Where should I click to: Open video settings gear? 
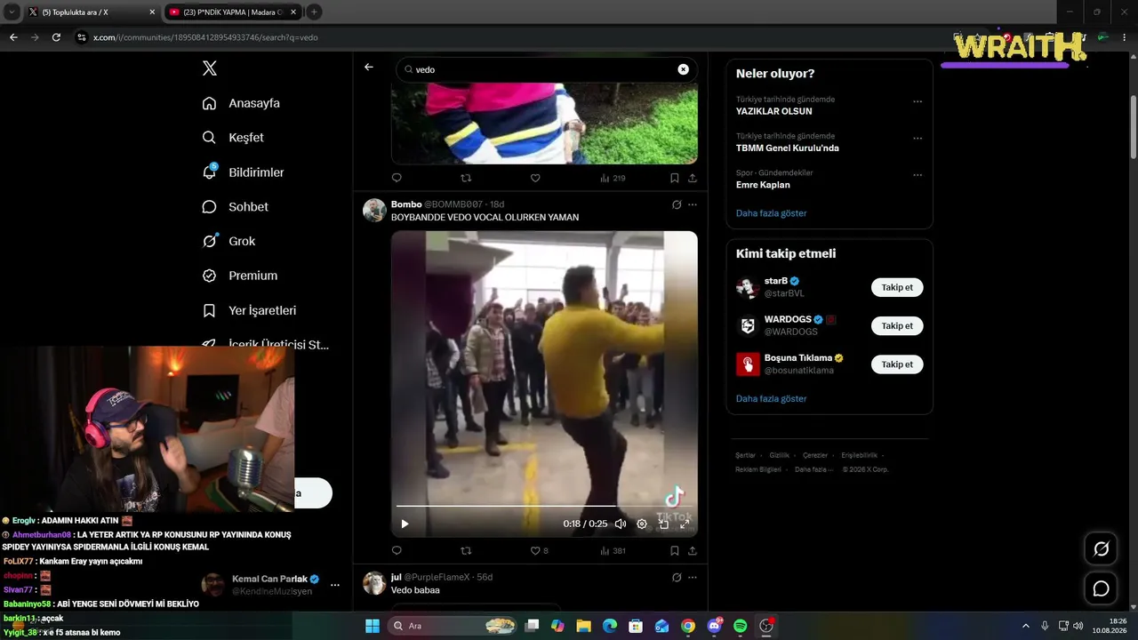(x=642, y=524)
